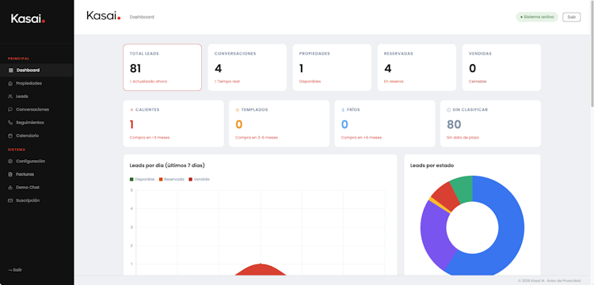
Task: Click the Salir button in header
Action: coord(571,17)
